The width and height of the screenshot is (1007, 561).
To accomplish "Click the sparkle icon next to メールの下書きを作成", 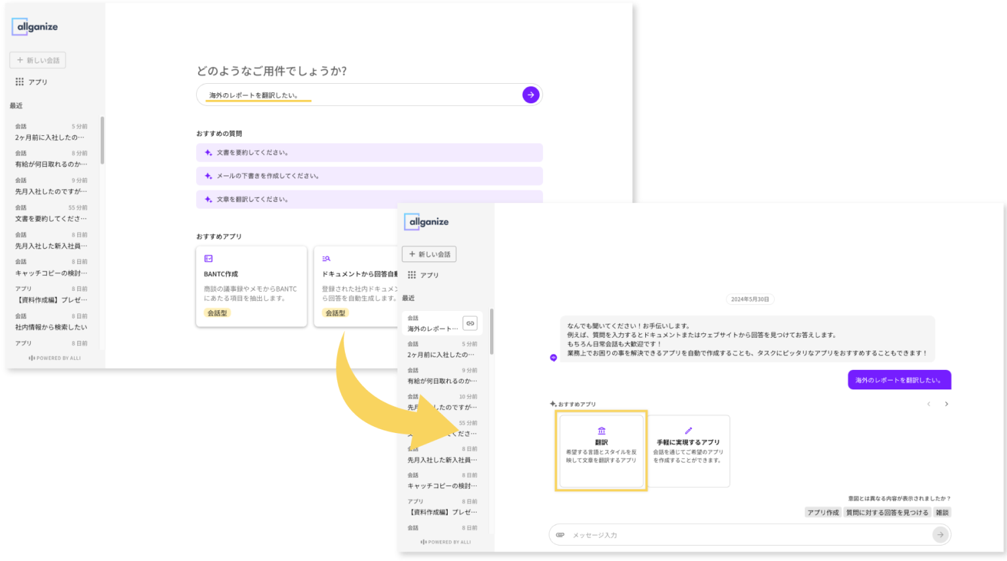I will tap(208, 176).
